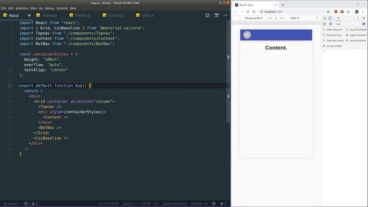Screen dimensions: 368x207
Task: Toggle Hide network checkbox
Action: coord(324,29)
